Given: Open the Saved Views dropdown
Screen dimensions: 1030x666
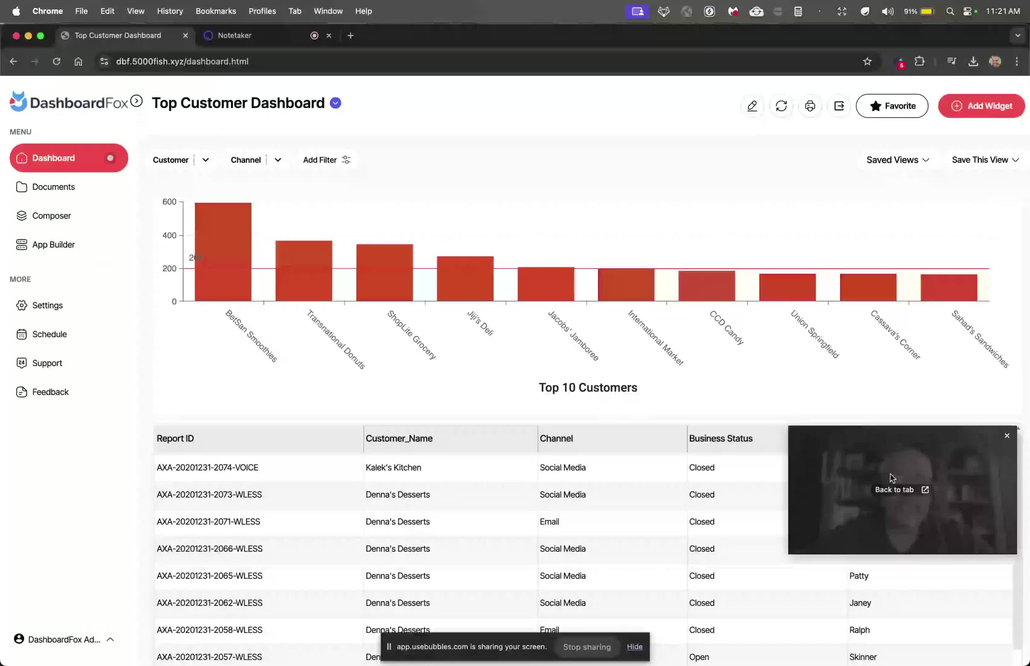Looking at the screenshot, I should pos(897,160).
